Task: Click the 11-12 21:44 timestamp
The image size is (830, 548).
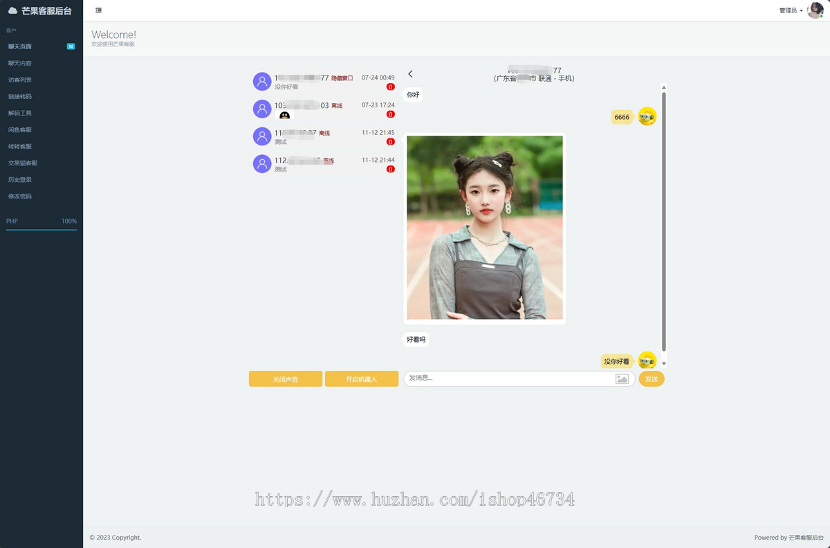Action: (378, 160)
